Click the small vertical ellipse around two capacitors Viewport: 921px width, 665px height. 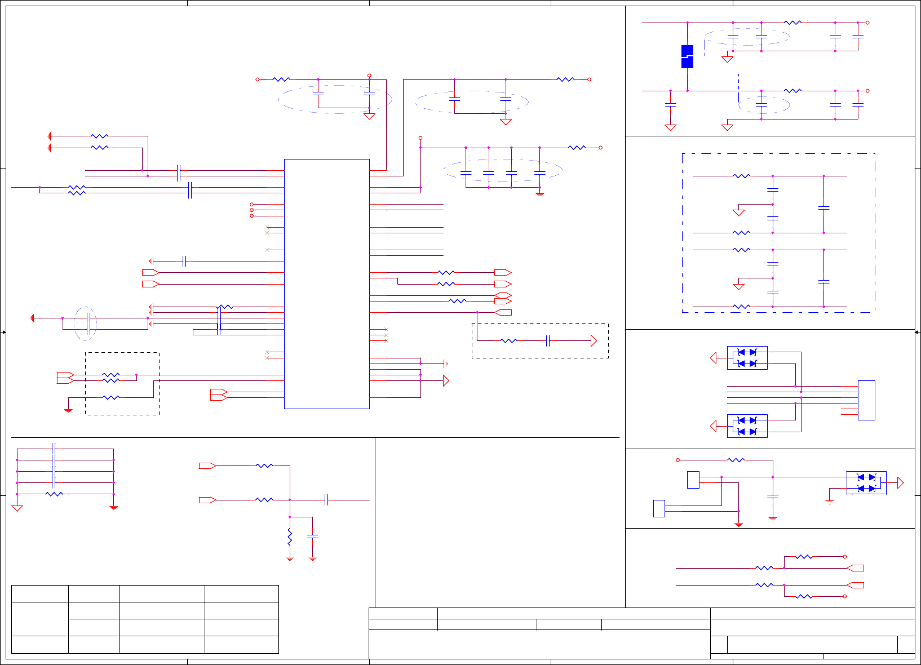tap(86, 323)
